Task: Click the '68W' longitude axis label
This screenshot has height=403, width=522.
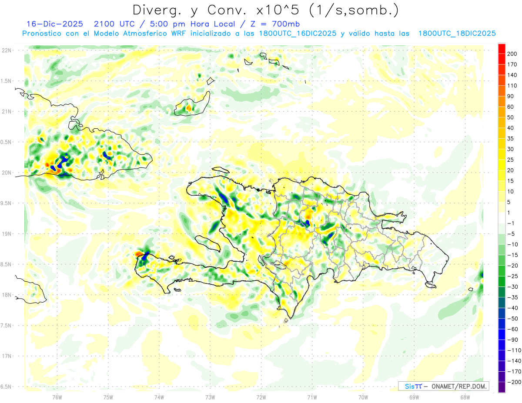Action: tap(465, 397)
